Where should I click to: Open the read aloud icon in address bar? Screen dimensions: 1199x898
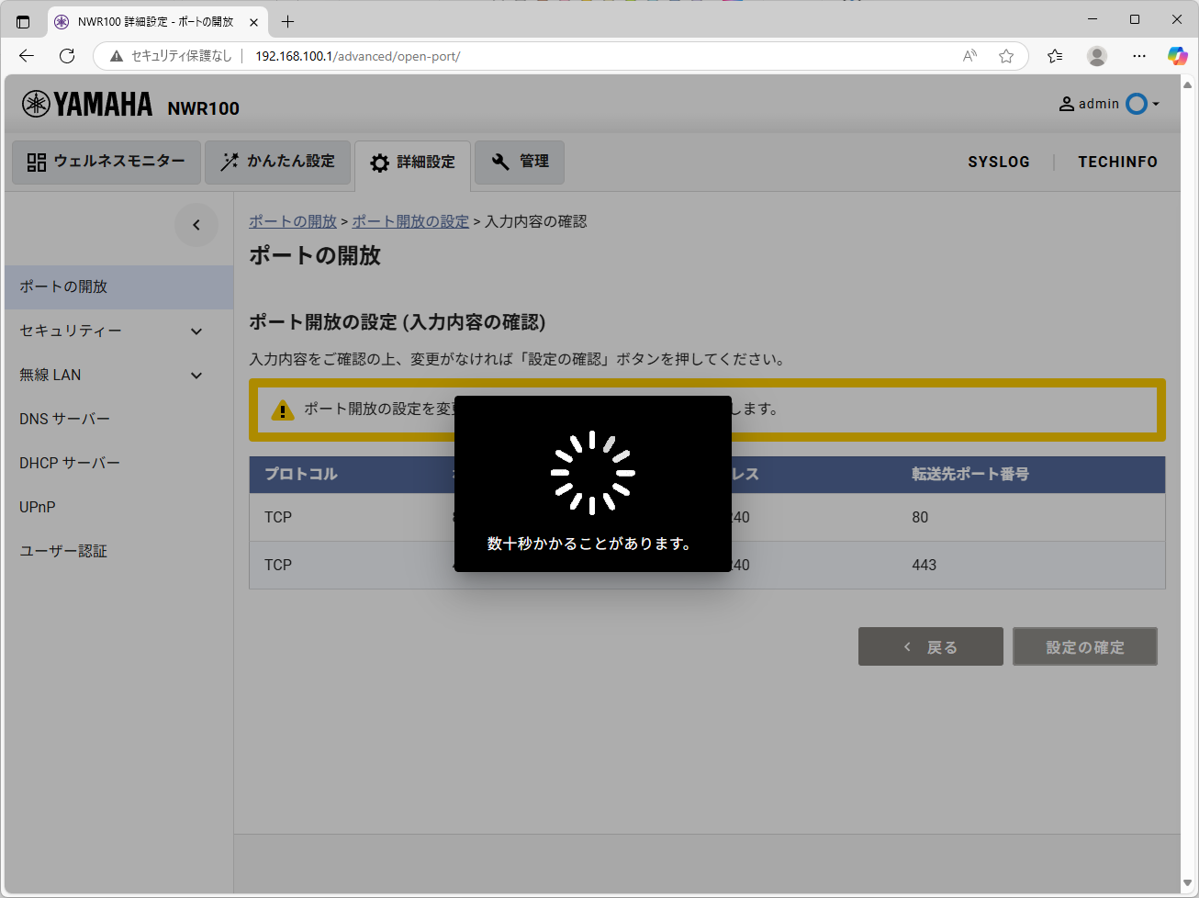[x=969, y=56]
